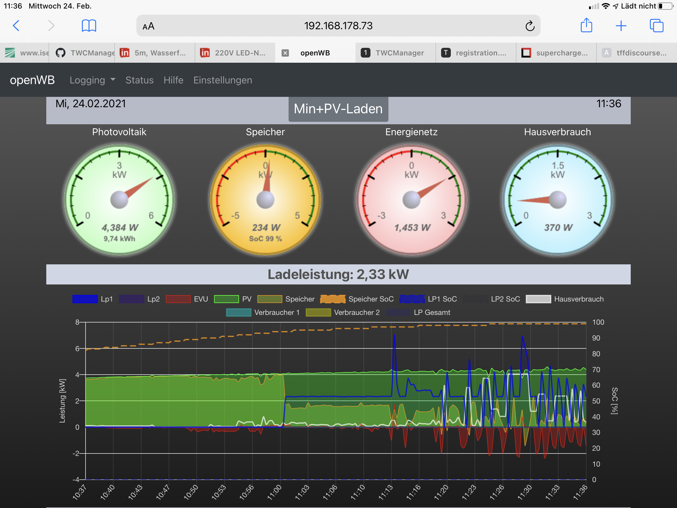Open the Einstellungen menu item

(x=223, y=80)
